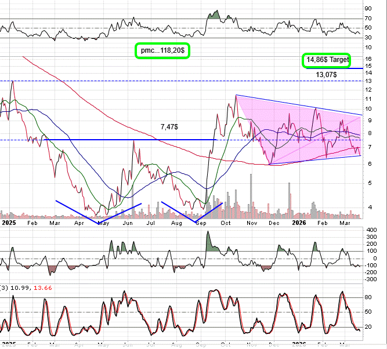Screen dimensions: 387x349
Task: Click the "7,47$" resistance level label
Action: (169, 126)
